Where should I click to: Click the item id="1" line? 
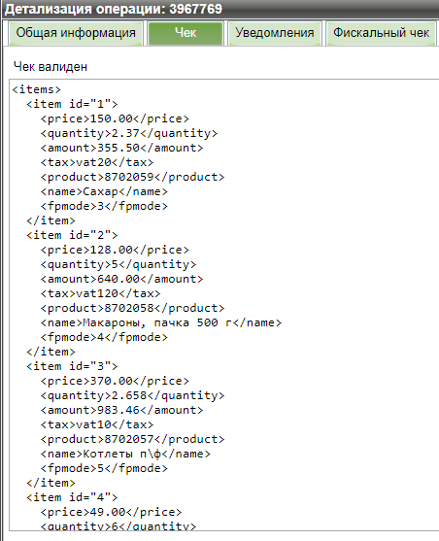pos(72,104)
